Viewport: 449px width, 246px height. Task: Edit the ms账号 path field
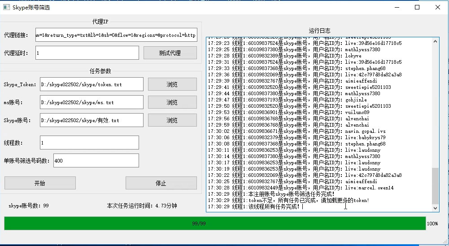pyautogui.click(x=92, y=102)
